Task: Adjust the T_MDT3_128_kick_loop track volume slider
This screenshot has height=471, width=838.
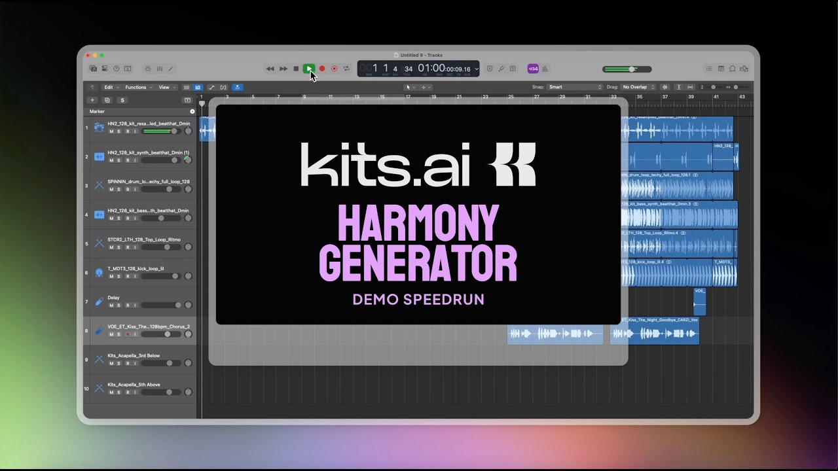Action: click(x=161, y=276)
